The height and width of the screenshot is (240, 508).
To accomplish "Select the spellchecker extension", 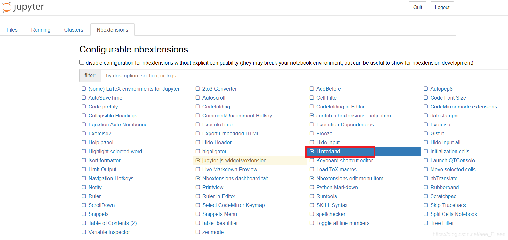I will [x=331, y=214].
